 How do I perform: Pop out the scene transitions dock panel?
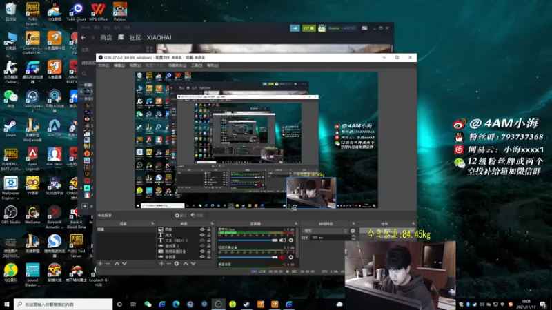(353, 223)
